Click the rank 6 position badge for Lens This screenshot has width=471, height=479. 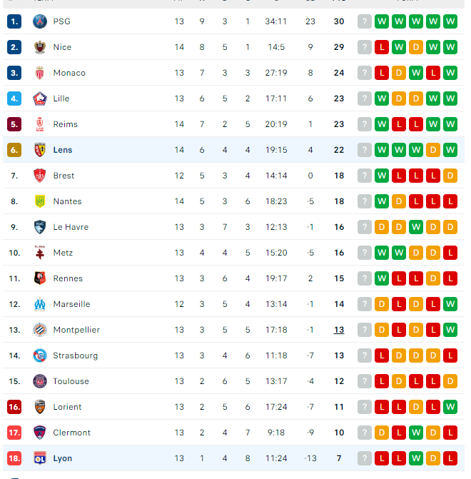[14, 150]
